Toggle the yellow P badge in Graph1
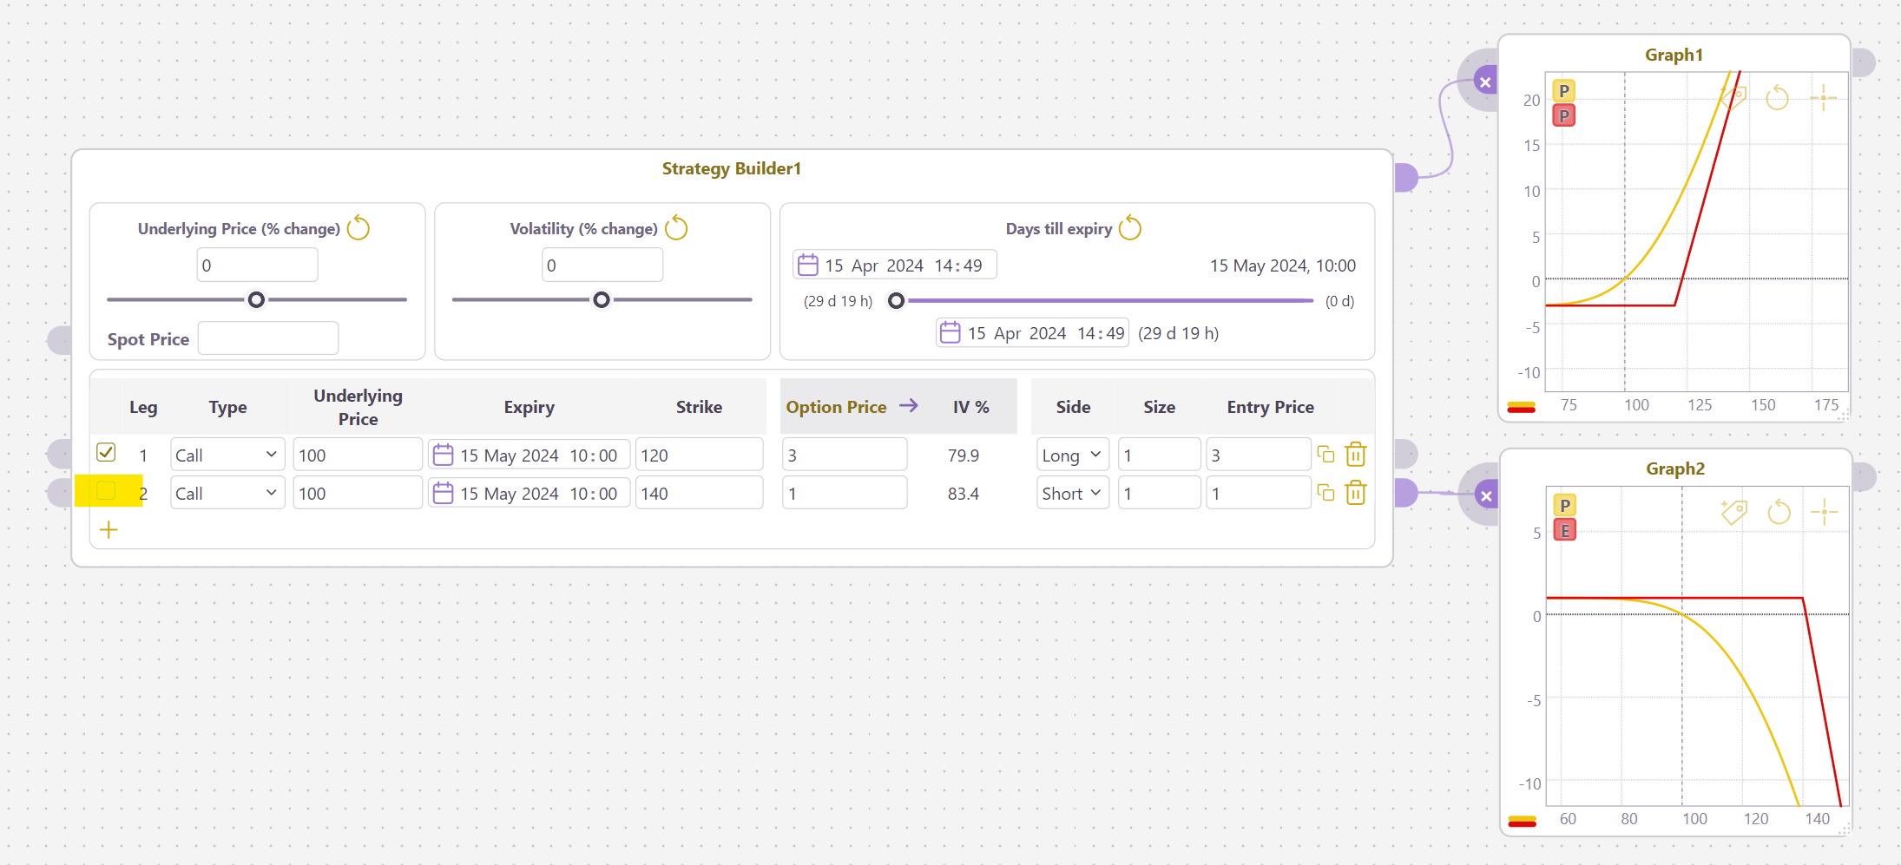 click(x=1563, y=91)
